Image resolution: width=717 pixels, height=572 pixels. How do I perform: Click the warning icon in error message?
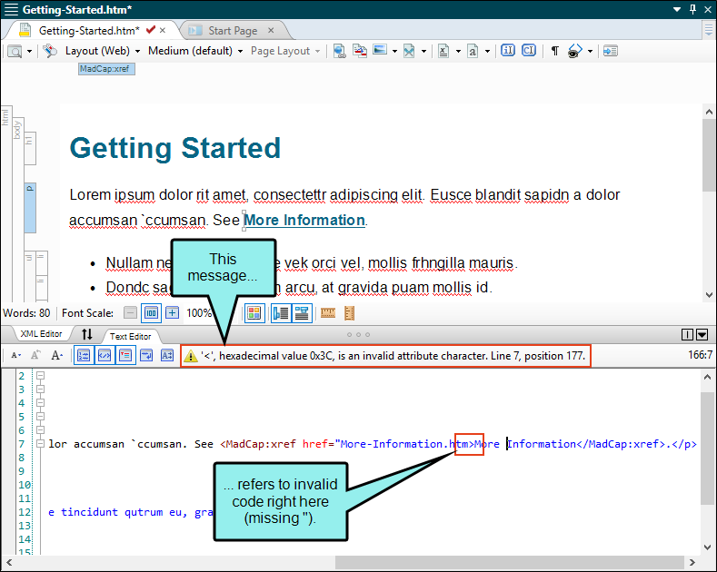tap(191, 356)
